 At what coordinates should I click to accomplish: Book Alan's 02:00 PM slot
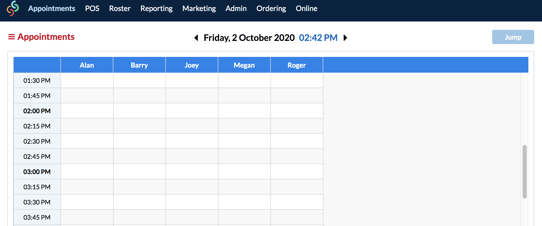point(87,111)
